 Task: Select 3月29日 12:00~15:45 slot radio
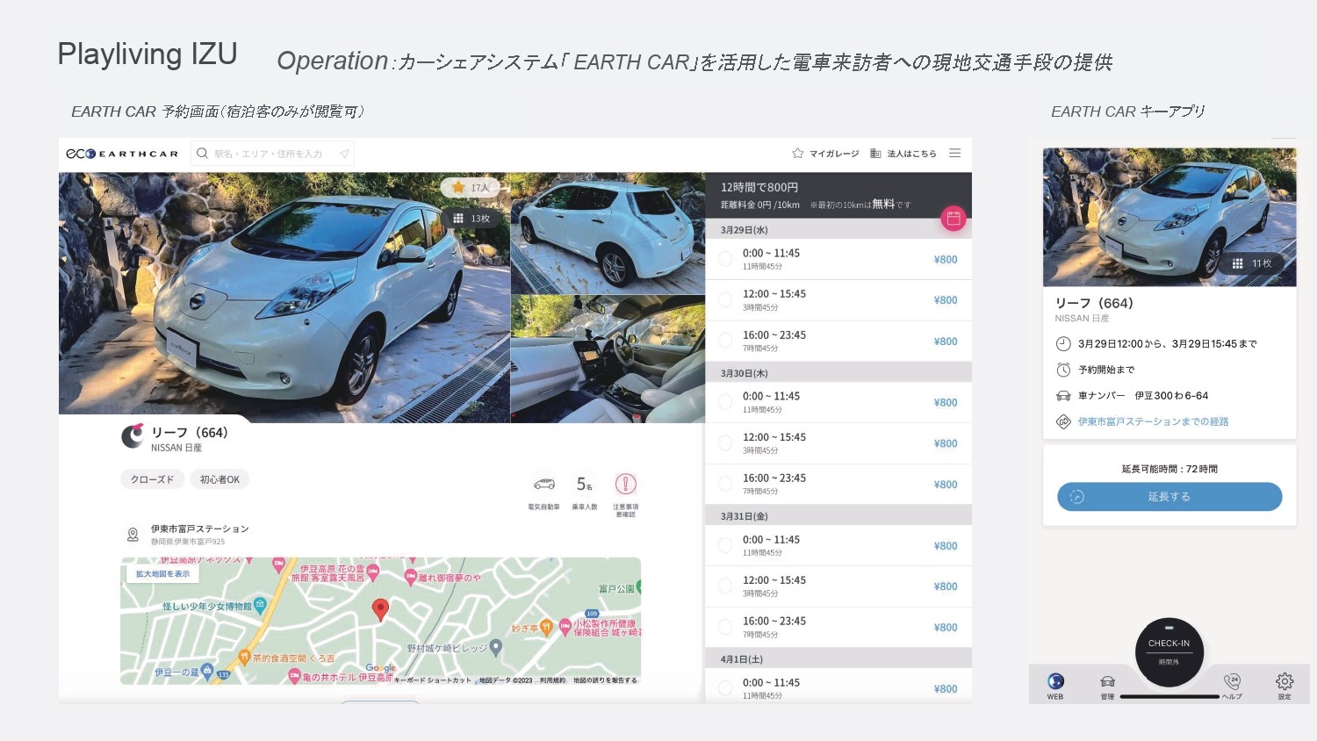[725, 299]
